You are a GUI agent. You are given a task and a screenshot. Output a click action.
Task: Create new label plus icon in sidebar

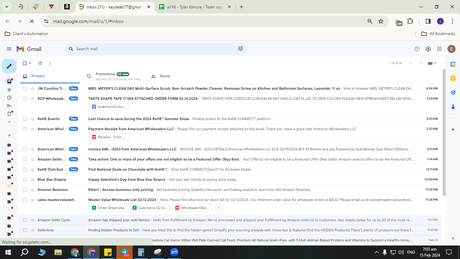(x=9, y=135)
